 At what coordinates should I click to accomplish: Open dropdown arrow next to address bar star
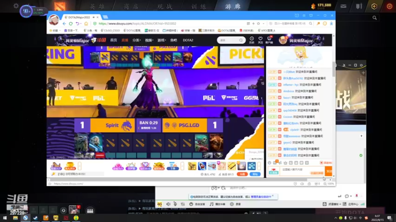tap(263, 24)
